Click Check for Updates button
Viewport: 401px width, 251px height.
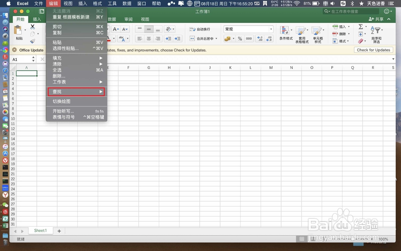373,50
